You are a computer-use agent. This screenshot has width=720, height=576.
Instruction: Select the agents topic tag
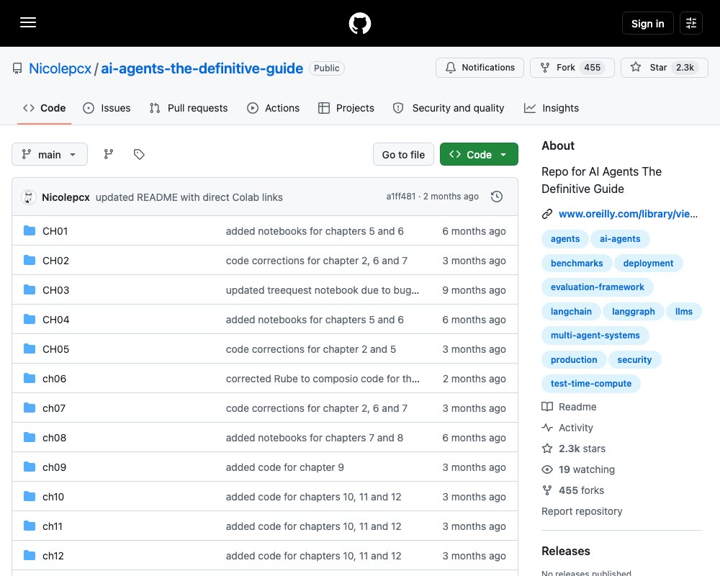click(564, 239)
